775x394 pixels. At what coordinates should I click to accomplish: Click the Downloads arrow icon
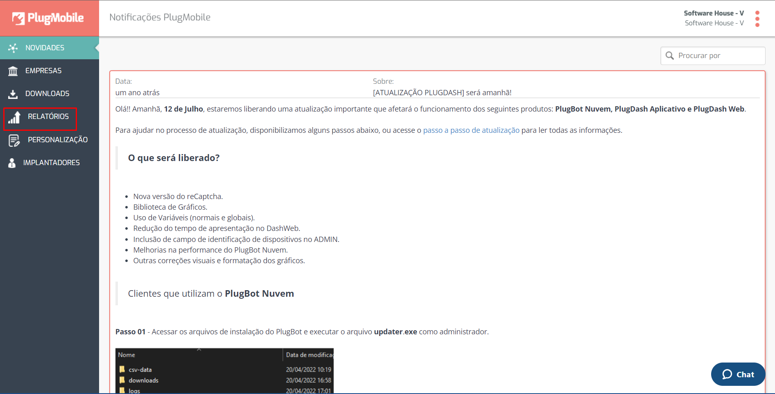pos(13,94)
